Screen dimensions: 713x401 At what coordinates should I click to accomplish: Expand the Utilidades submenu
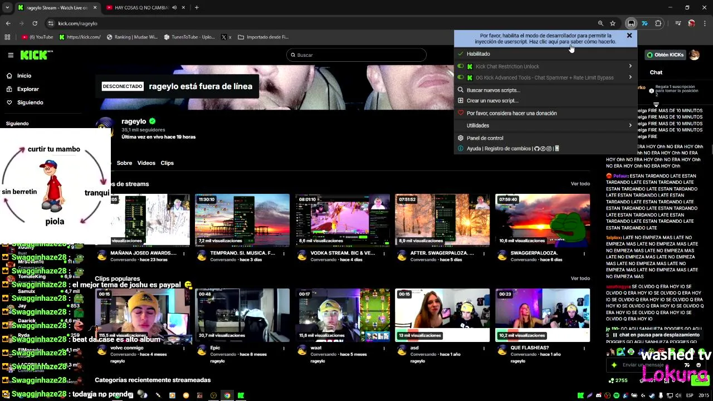pos(545,125)
